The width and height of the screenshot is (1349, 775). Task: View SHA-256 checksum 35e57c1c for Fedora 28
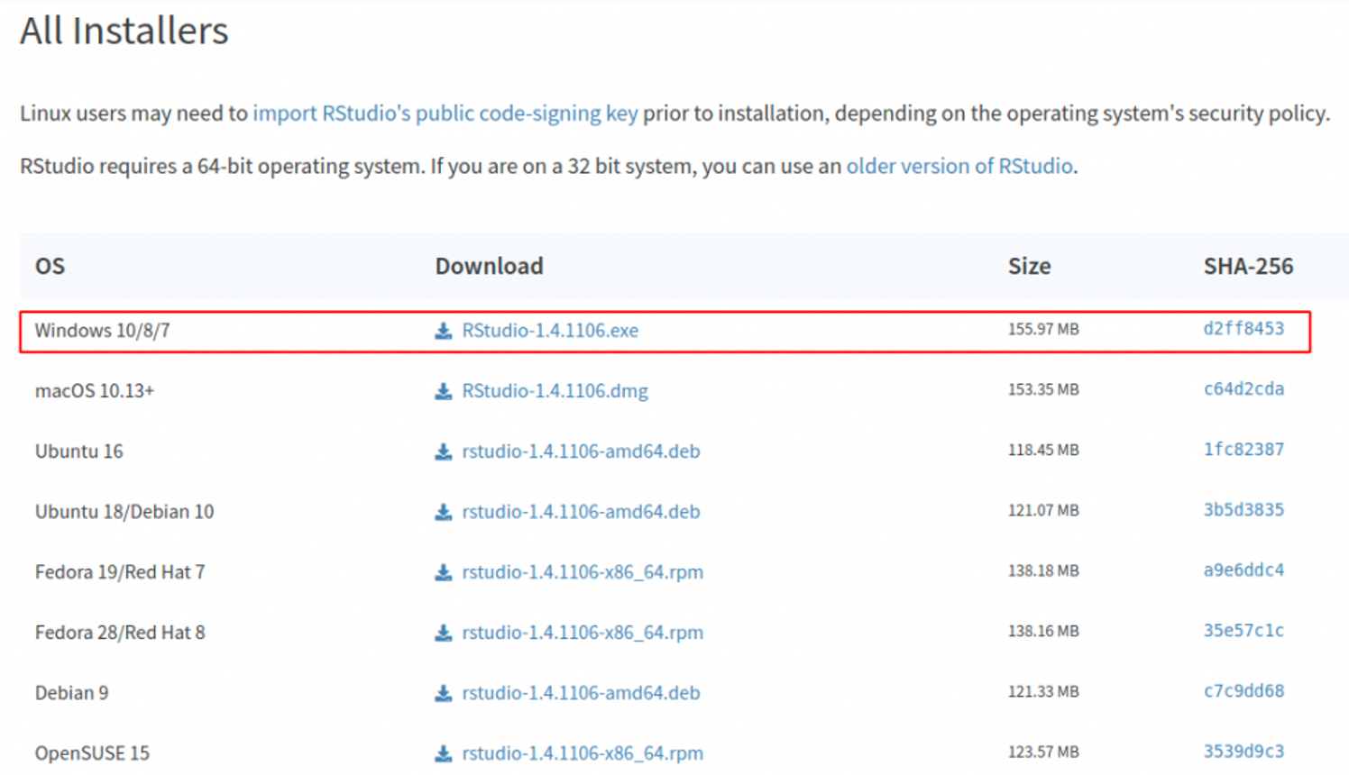click(x=1243, y=631)
